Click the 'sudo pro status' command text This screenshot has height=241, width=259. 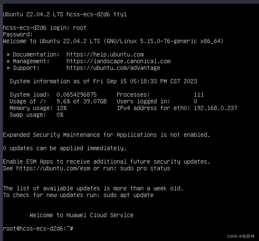[145, 168]
